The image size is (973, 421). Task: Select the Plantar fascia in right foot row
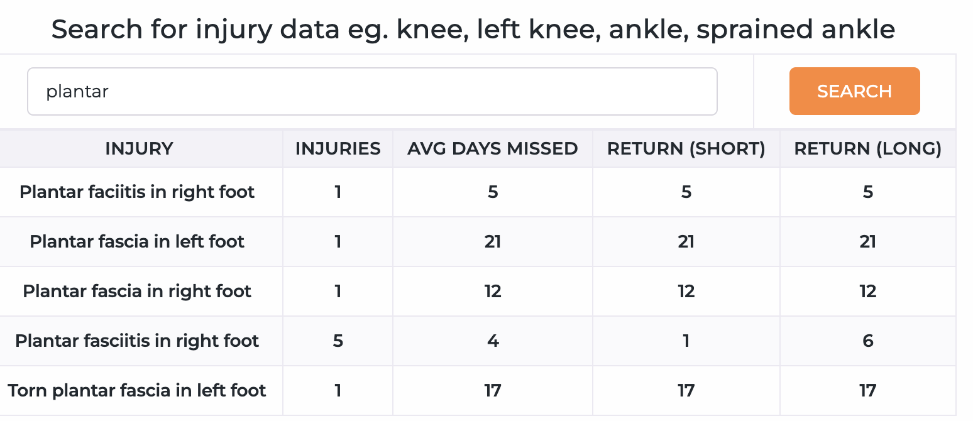(137, 291)
